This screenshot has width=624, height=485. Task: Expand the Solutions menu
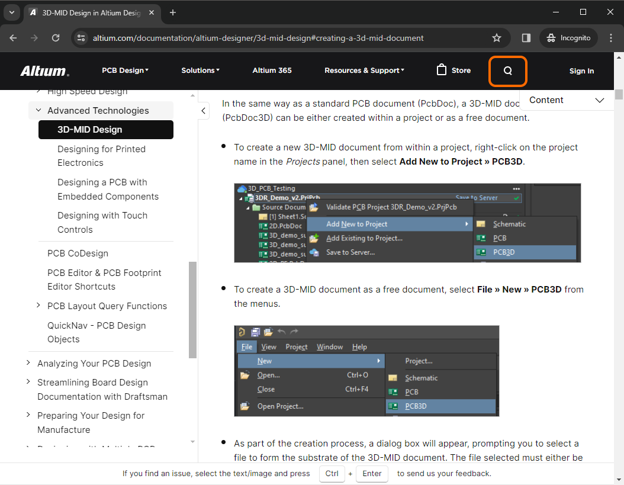200,70
